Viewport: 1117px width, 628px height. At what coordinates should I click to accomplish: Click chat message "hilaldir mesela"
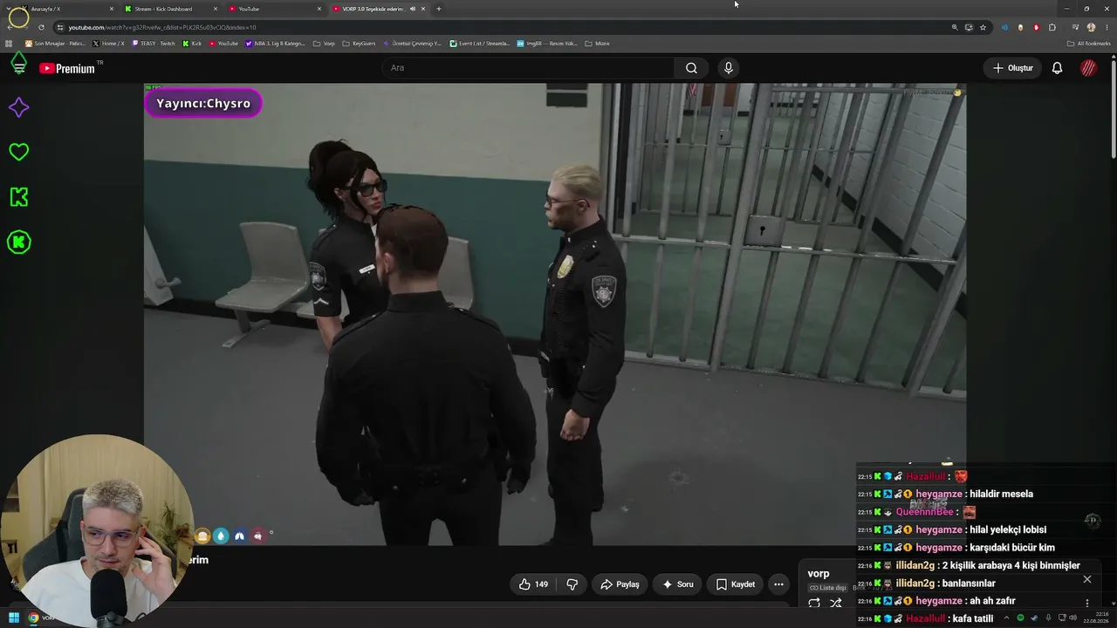1001,495
